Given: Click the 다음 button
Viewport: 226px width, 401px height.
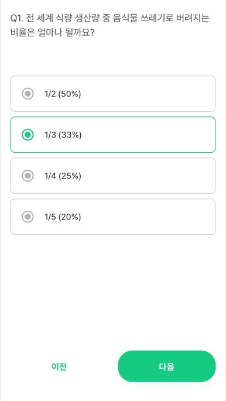Looking at the screenshot, I should (167, 366).
